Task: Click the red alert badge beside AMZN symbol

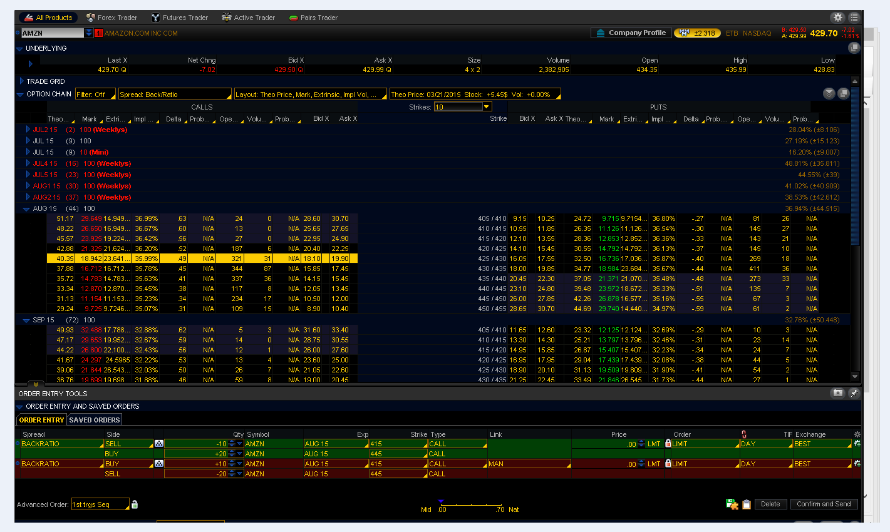Action: click(x=98, y=33)
